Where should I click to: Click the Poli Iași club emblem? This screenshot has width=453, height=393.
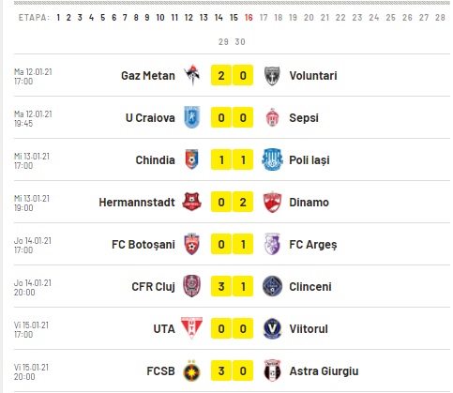[x=272, y=159]
